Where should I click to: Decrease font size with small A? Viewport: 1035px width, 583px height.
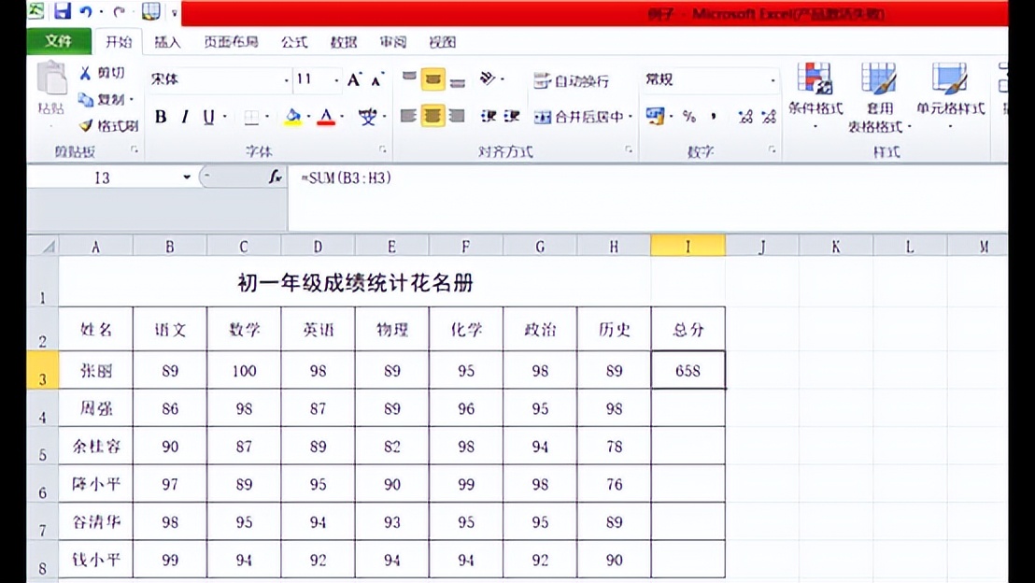click(376, 80)
